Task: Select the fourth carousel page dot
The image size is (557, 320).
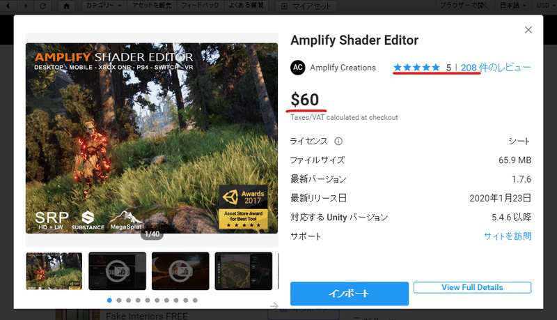Action: click(138, 300)
